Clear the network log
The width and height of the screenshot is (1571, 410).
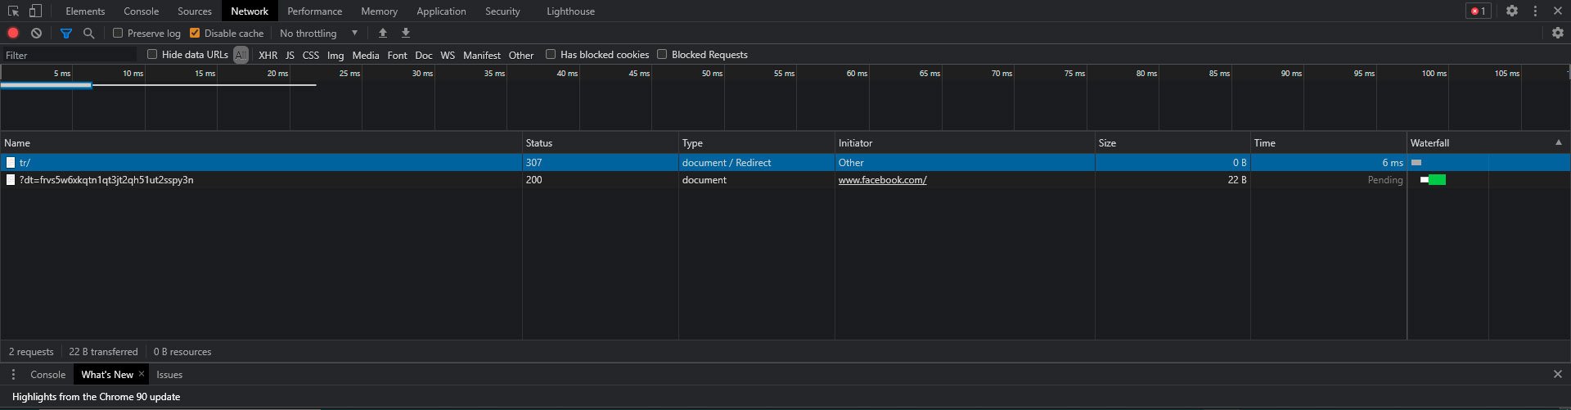click(36, 34)
